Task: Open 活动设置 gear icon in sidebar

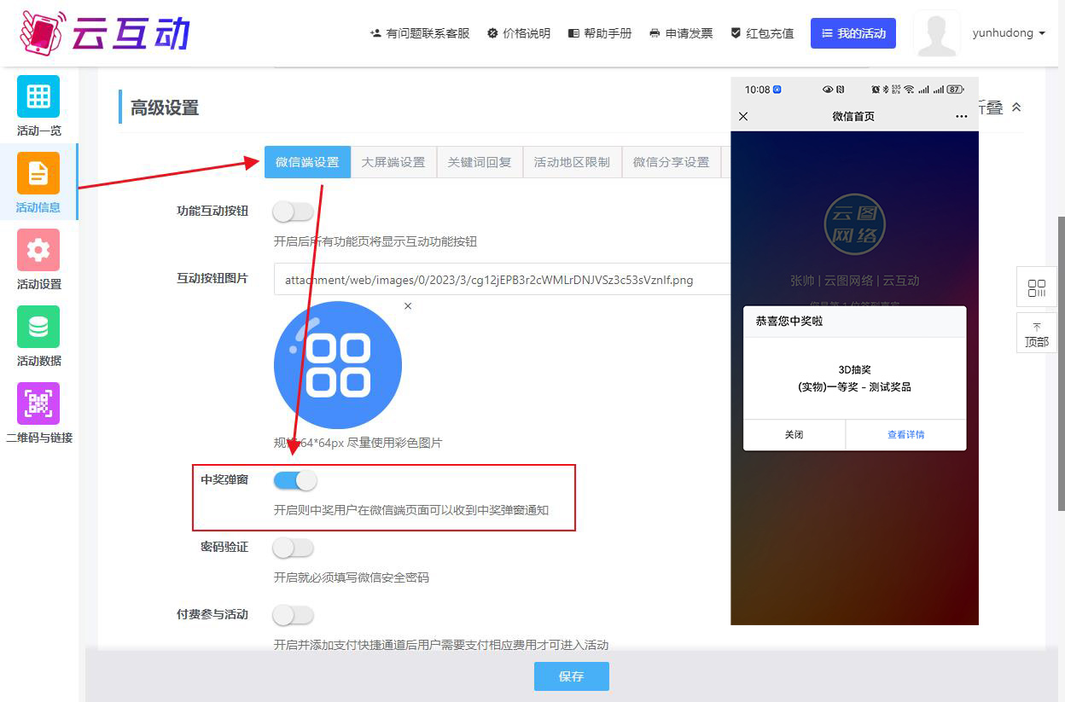Action: tap(38, 250)
